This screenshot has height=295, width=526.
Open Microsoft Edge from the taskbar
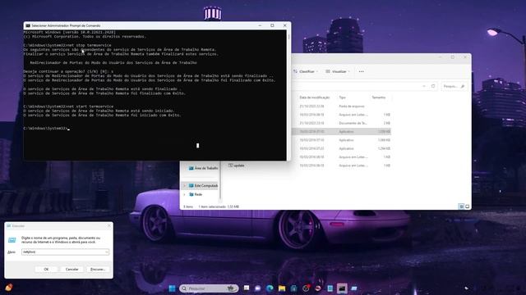[270, 288]
